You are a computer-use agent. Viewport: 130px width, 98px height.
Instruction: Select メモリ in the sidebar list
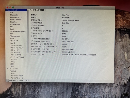tap(13, 62)
